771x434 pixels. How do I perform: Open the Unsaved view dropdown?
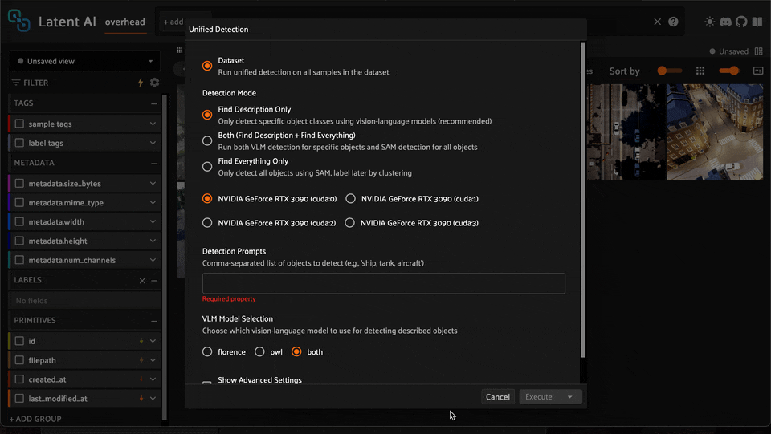click(x=84, y=61)
